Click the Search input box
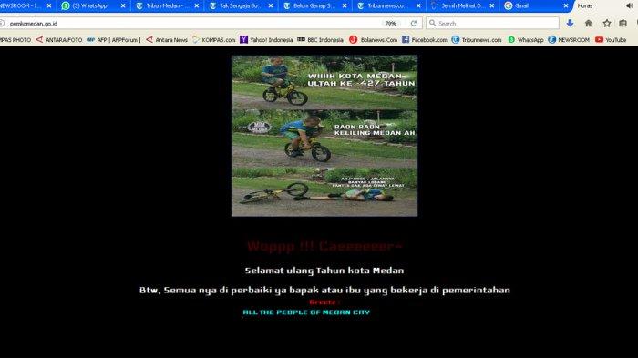The width and height of the screenshot is (638, 358). [x=492, y=23]
